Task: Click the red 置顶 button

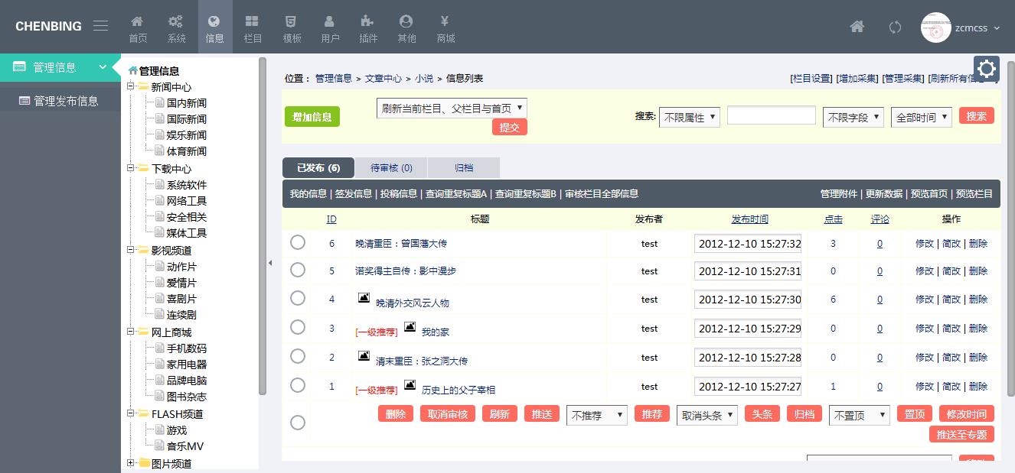Action: pos(915,414)
